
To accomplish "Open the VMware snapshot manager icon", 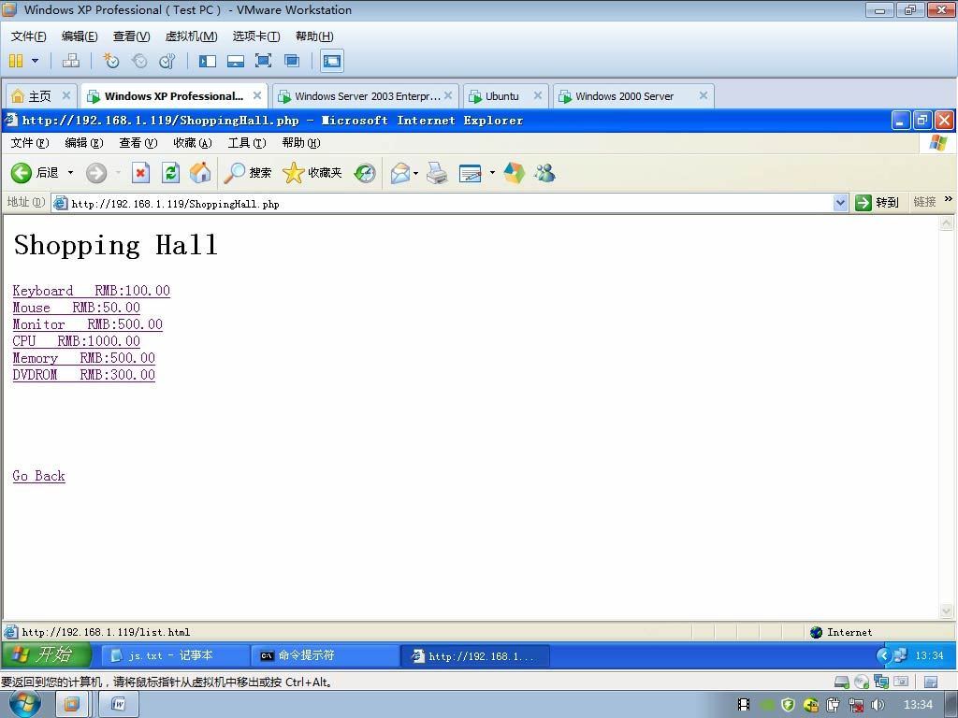I will [x=167, y=61].
